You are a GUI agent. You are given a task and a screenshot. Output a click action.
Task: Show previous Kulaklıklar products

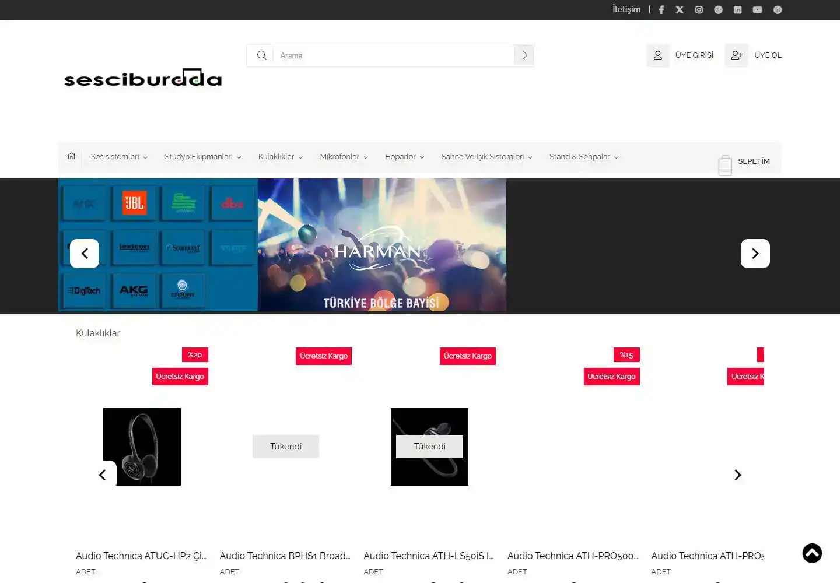tap(103, 475)
